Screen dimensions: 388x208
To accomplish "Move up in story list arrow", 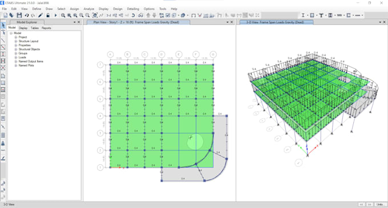I will point(148,15).
